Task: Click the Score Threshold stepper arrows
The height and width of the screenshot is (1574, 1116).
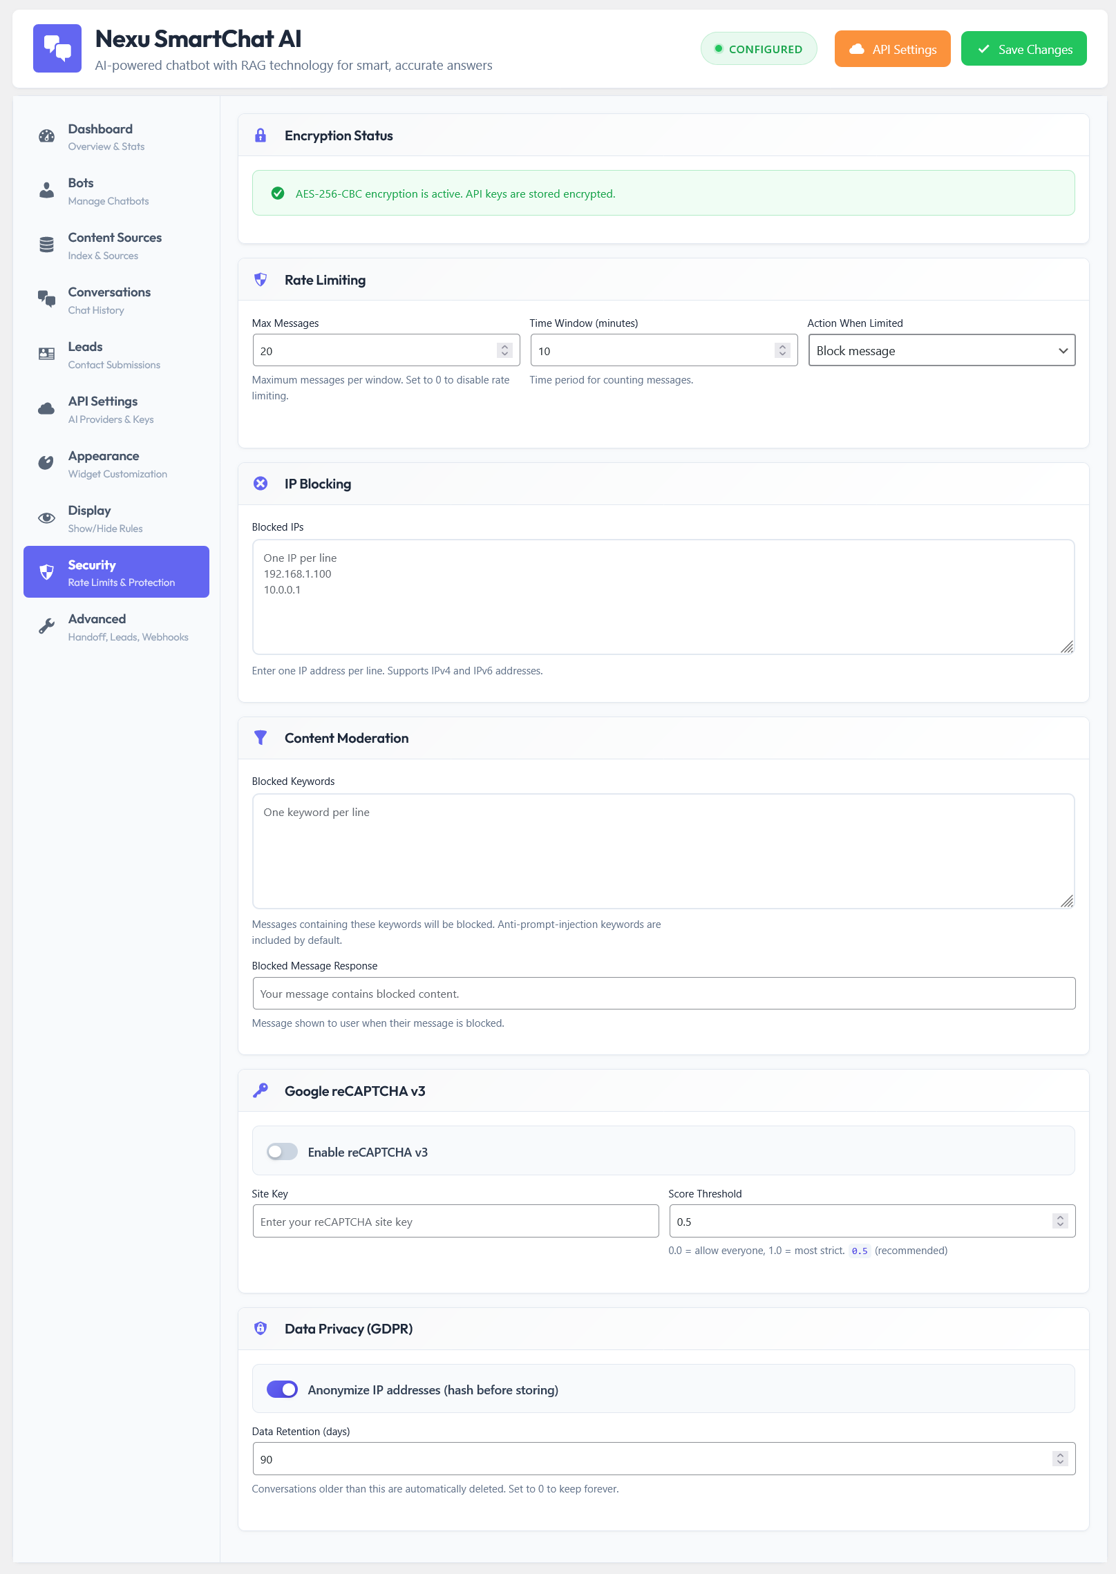Action: pyautogui.click(x=1061, y=1221)
